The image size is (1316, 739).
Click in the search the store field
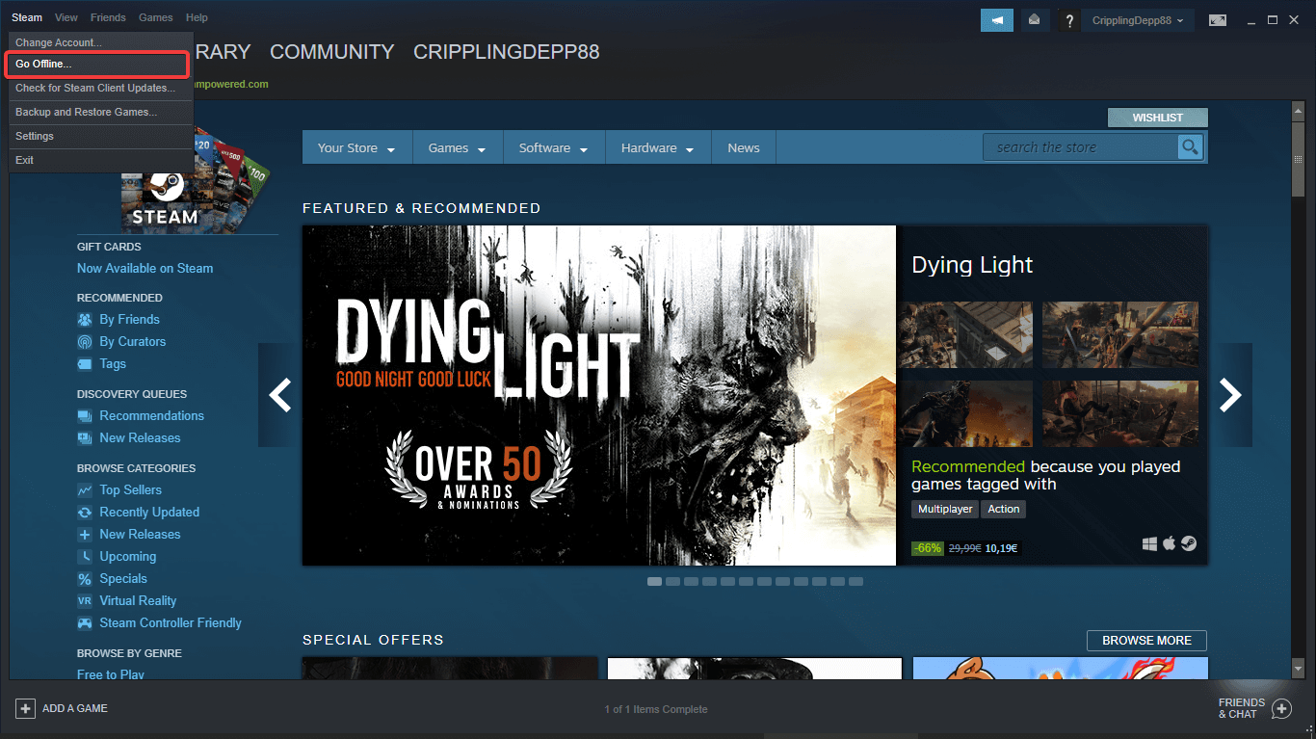pos(1081,147)
